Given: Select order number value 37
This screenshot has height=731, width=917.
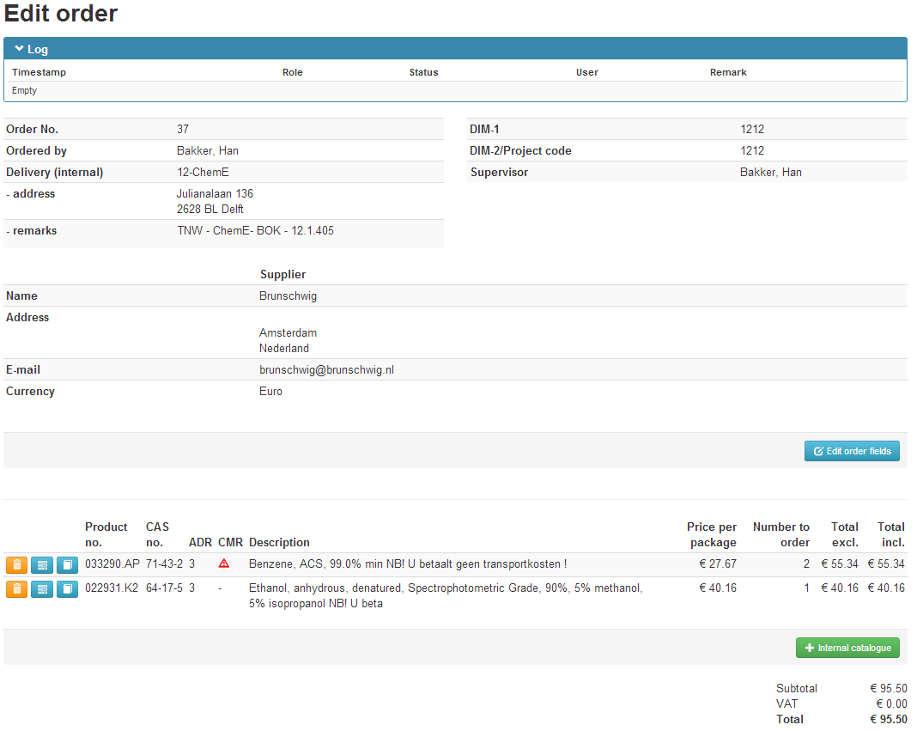Looking at the screenshot, I should click(183, 130).
